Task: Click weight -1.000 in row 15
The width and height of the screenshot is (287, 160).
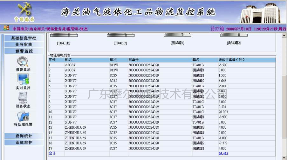Action: [x=223, y=138]
